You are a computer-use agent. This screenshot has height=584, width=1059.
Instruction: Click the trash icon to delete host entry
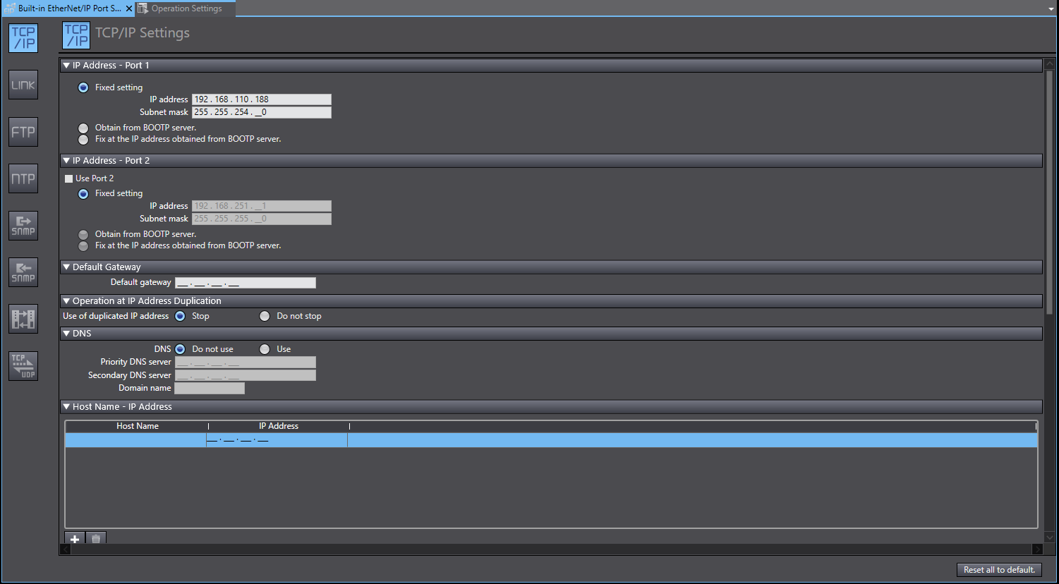coord(96,538)
